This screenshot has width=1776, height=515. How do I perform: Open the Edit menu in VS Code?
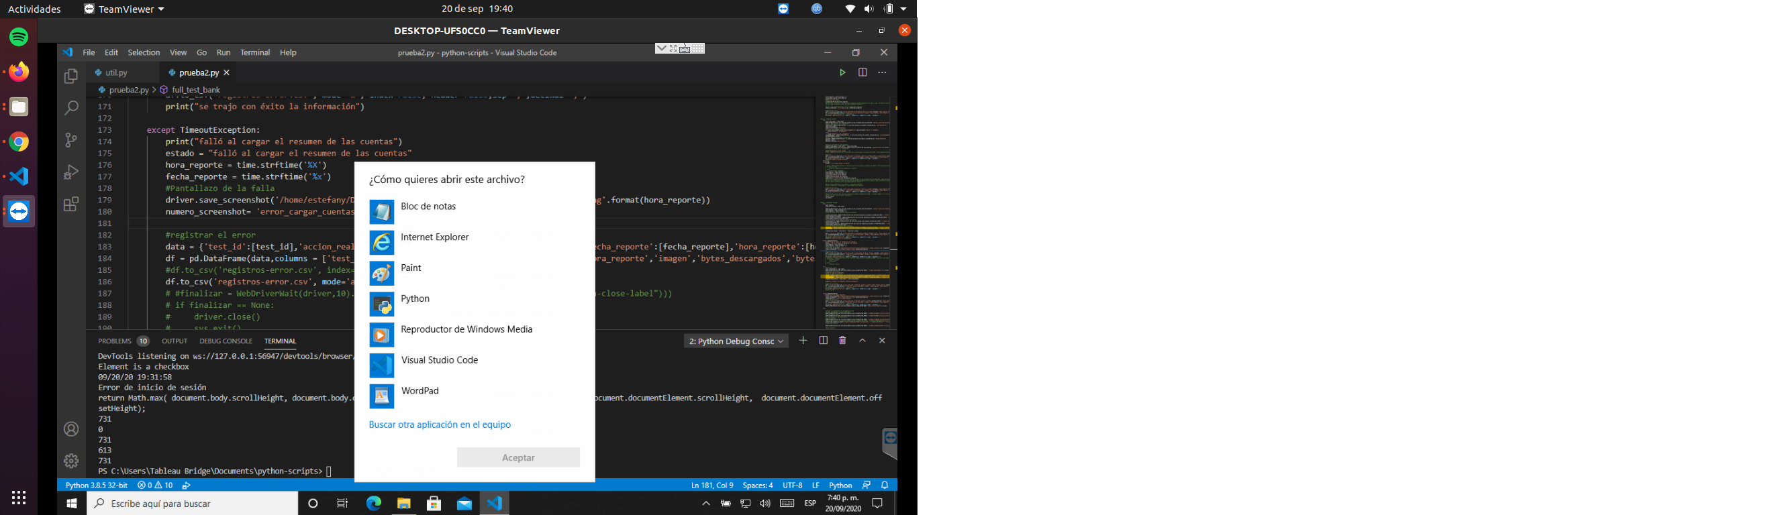coord(111,52)
